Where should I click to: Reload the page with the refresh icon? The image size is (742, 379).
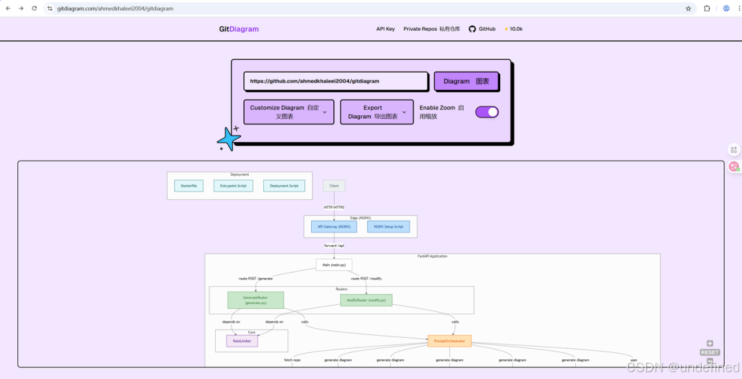(x=34, y=8)
